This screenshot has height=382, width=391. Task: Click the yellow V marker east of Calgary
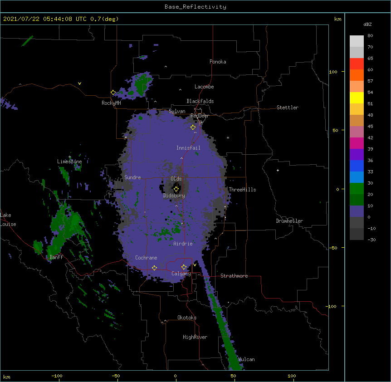[195, 265]
